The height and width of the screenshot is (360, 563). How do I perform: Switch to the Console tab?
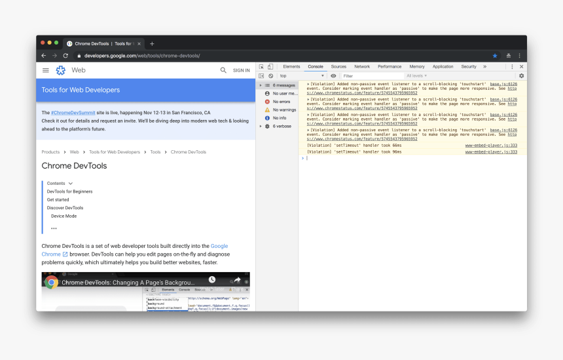coord(316,66)
